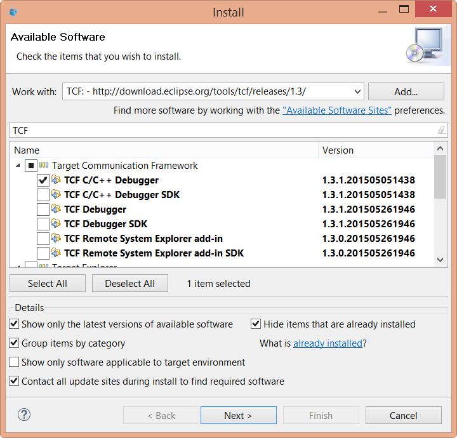Click the software list scrollbar thumb
Viewport: 457px width, 438px height.
440,176
